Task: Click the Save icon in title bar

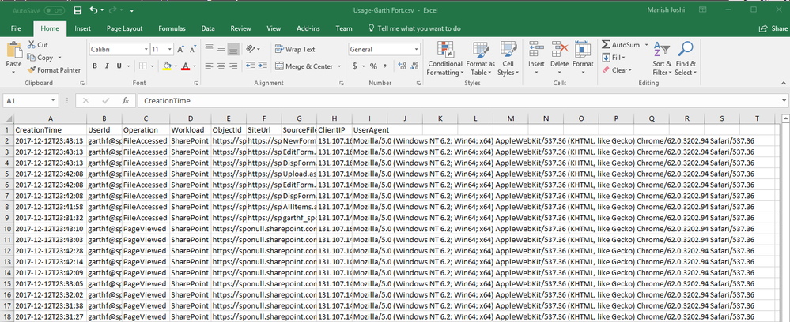Action: (77, 11)
